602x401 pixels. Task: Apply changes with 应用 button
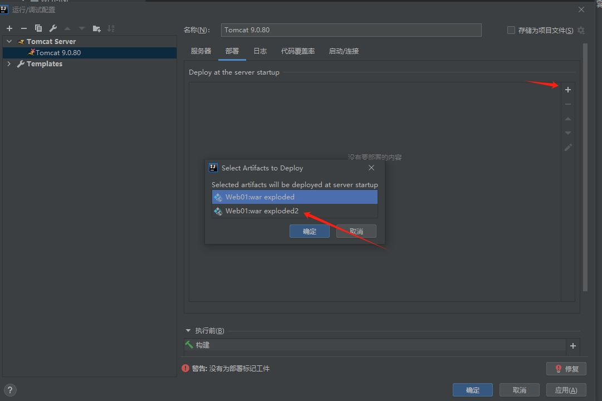pyautogui.click(x=566, y=390)
